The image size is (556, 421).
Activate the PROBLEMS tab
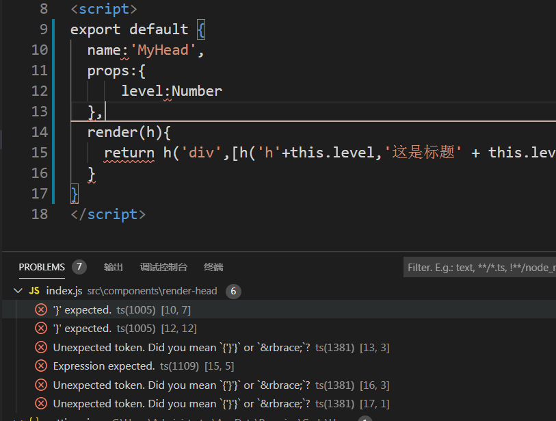pyautogui.click(x=42, y=267)
